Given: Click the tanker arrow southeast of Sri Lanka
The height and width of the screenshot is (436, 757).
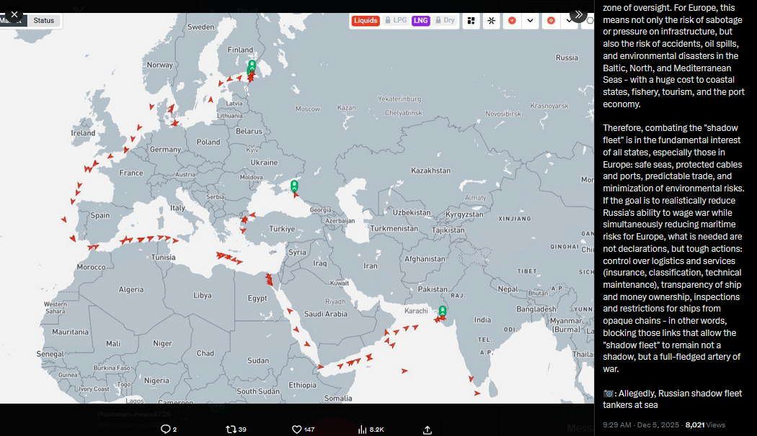Looking at the screenshot, I should (x=477, y=393).
